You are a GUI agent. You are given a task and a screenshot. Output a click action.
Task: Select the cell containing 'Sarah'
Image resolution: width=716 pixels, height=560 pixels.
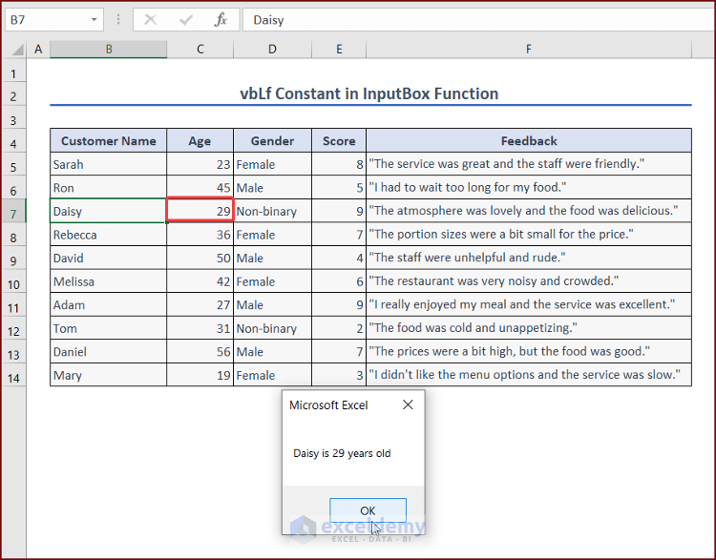point(109,164)
